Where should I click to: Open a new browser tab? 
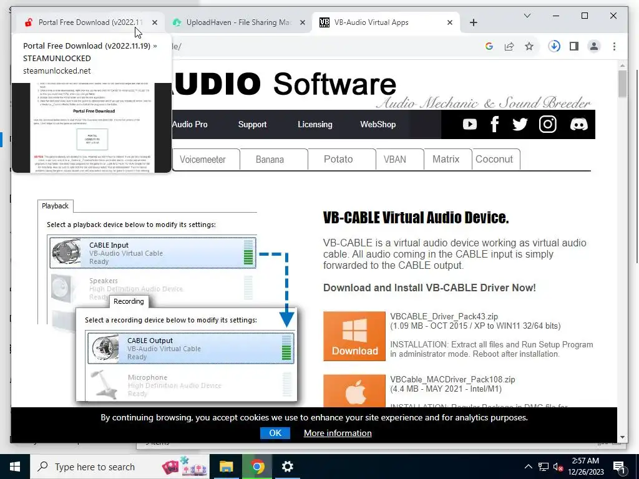473,23
